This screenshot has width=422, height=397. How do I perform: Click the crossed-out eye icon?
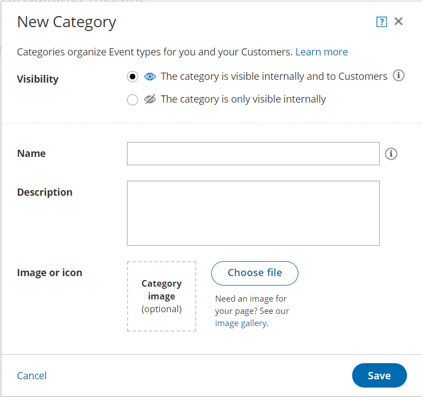(x=150, y=99)
